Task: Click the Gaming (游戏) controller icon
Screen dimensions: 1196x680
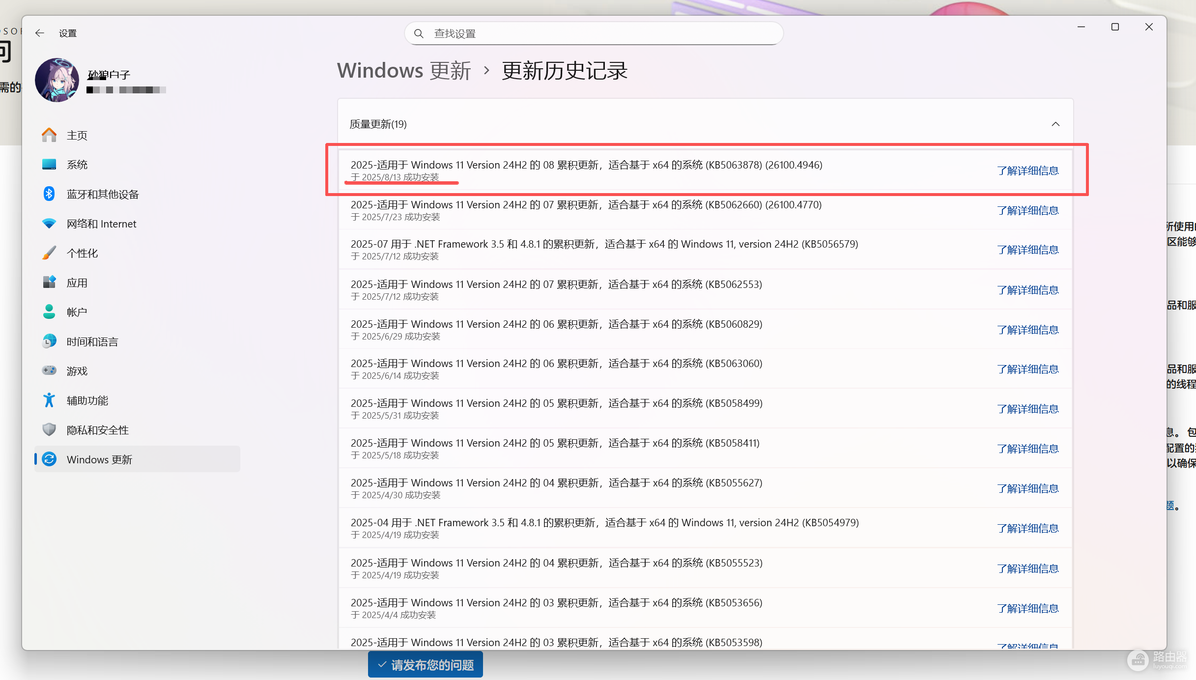Action: tap(49, 371)
